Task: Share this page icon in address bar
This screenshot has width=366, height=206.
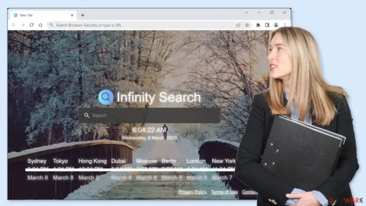Action: 238,25
